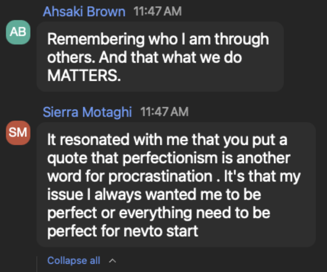This screenshot has height=272, width=327.
Task: Select Sierra's message about perfectionism quote
Action: [176, 185]
